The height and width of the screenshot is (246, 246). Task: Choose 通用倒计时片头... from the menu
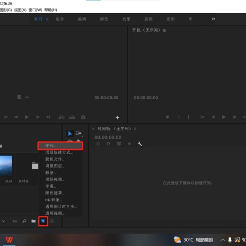point(61,207)
